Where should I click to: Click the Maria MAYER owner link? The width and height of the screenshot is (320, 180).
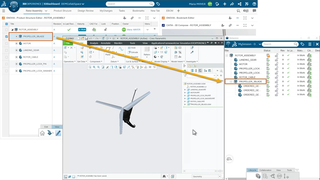point(134,29)
